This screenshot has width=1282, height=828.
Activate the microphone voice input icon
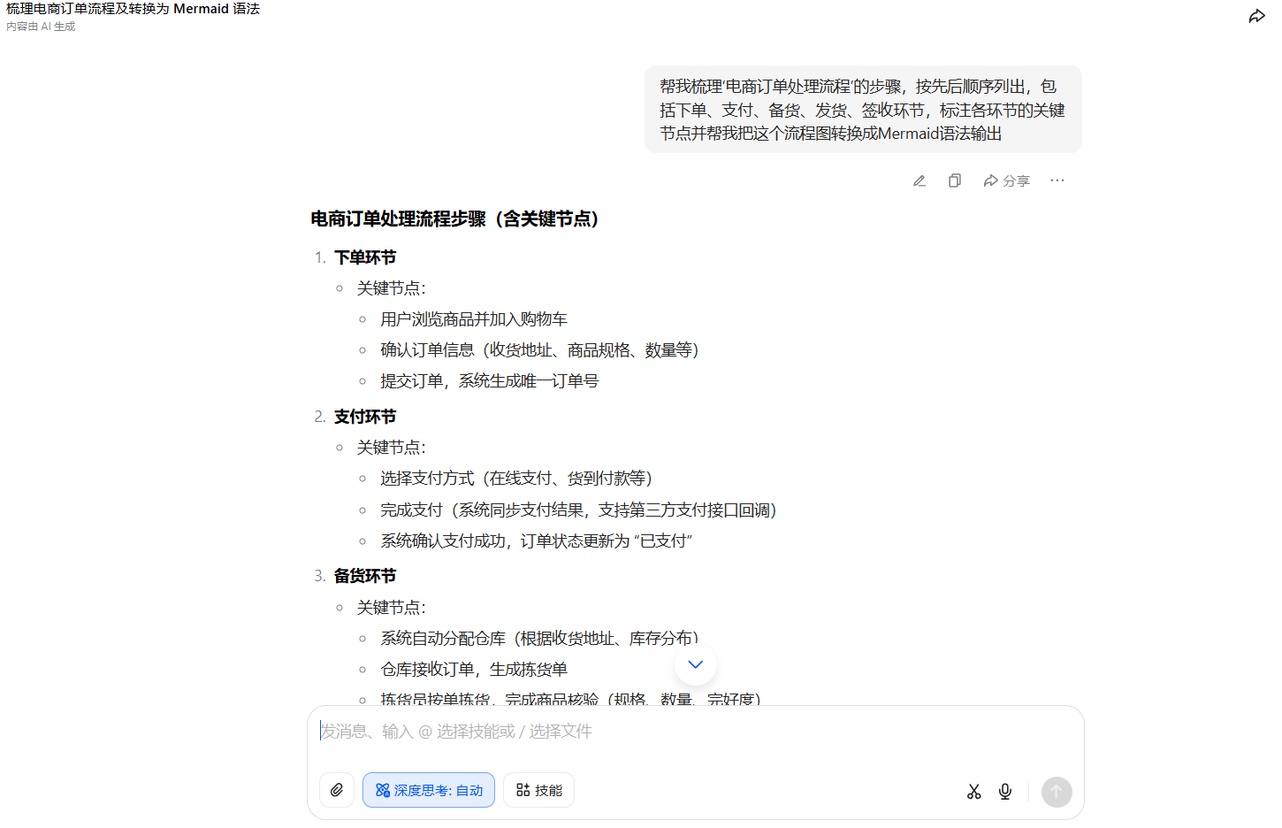[1005, 792]
